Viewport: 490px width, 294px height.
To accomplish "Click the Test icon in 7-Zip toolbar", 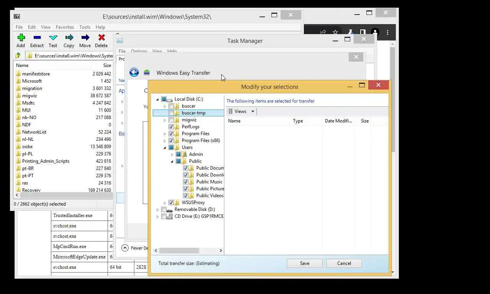I will pos(53,38).
